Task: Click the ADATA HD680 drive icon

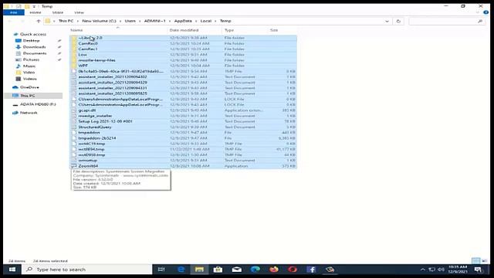Action: pos(15,104)
